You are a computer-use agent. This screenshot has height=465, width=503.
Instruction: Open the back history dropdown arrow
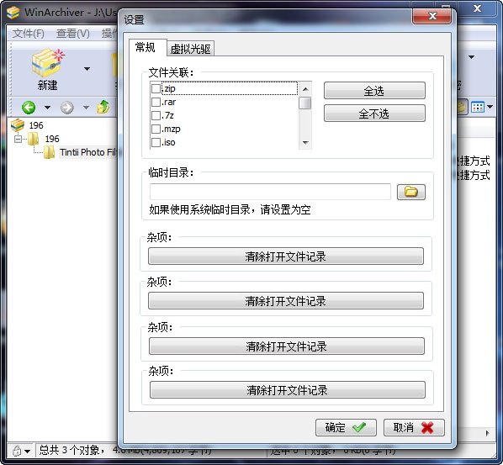[x=47, y=107]
